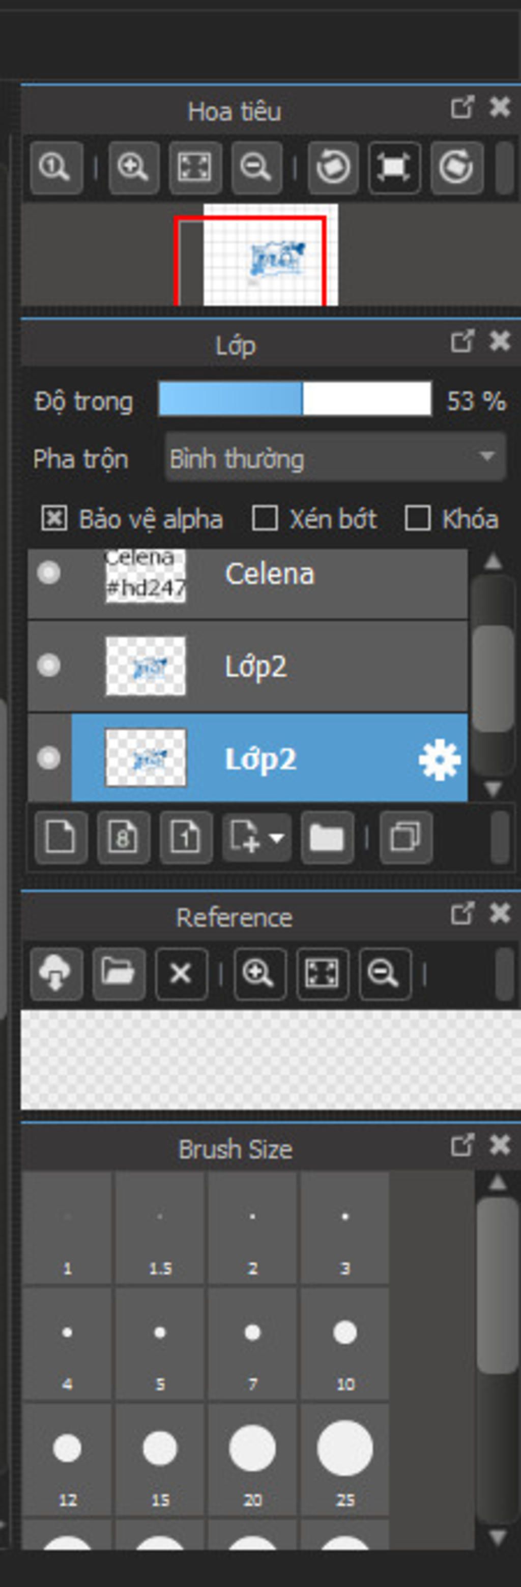Rotate canvas right in navigator panel

click(456, 167)
